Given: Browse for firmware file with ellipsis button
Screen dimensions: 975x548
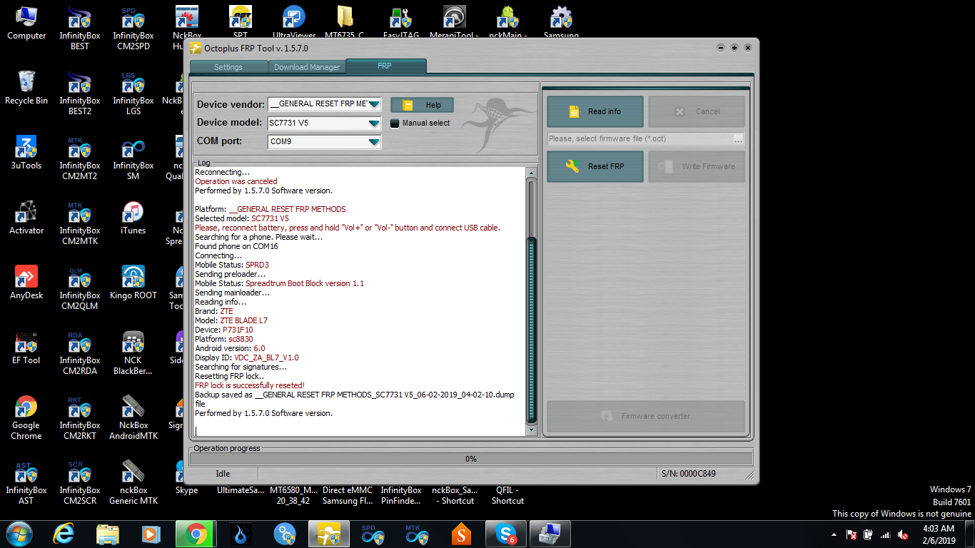Looking at the screenshot, I should (738, 139).
